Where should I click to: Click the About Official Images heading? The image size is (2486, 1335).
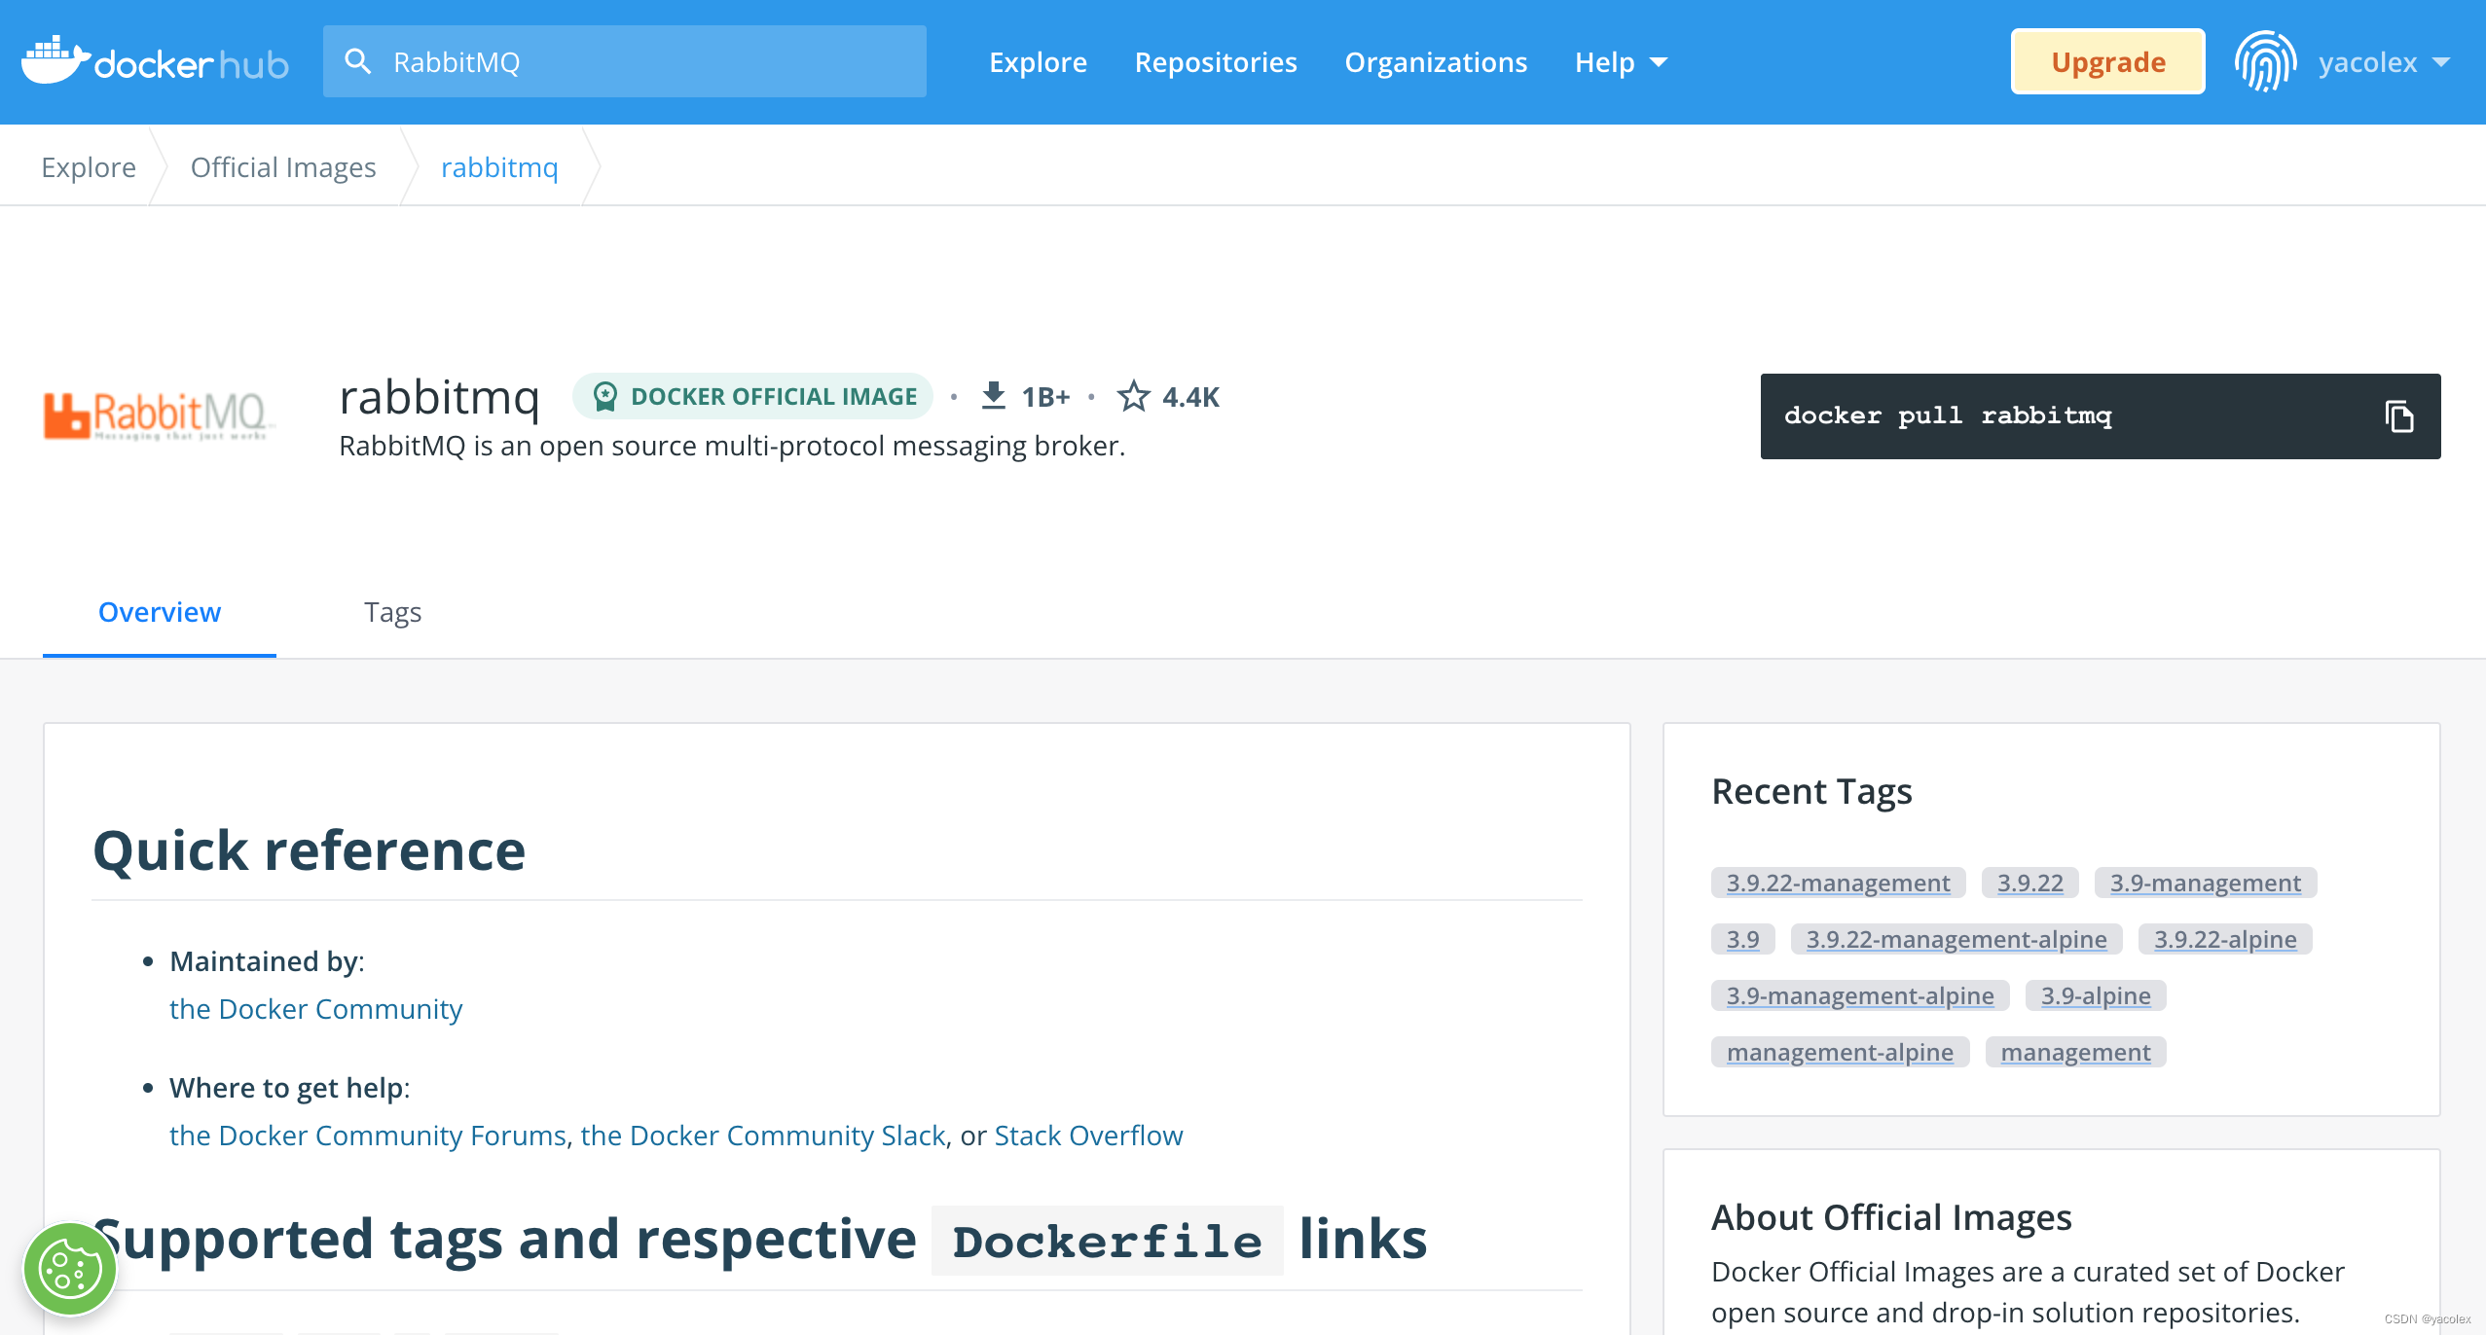pos(1891,1217)
